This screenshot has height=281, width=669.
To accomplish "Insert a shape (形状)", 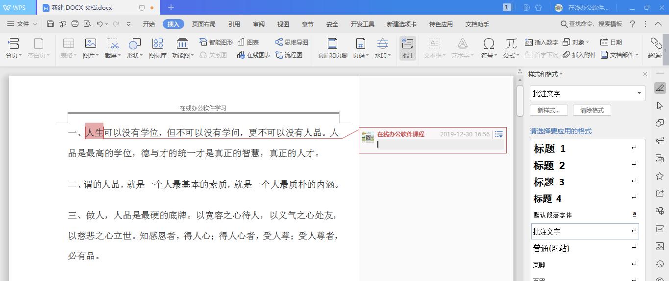I will tap(135, 48).
